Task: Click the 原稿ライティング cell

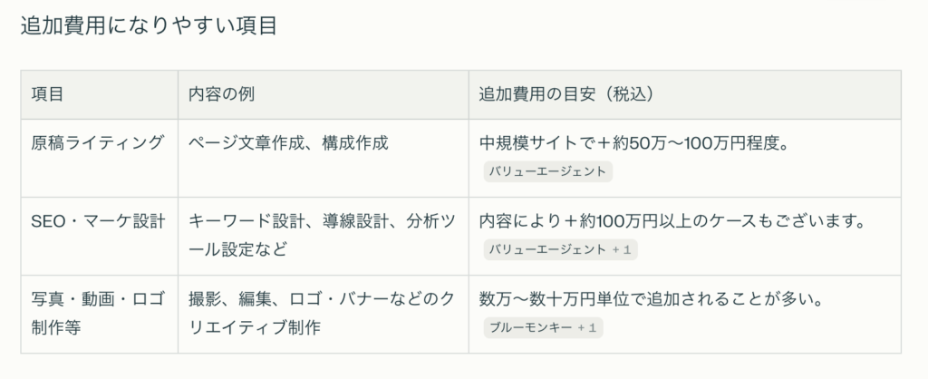Action: pos(98,142)
